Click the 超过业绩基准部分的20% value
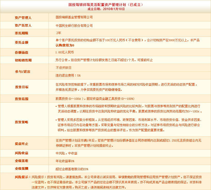 (72, 169)
